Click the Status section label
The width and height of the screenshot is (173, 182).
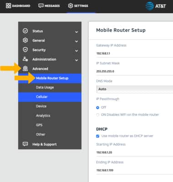click(x=38, y=31)
